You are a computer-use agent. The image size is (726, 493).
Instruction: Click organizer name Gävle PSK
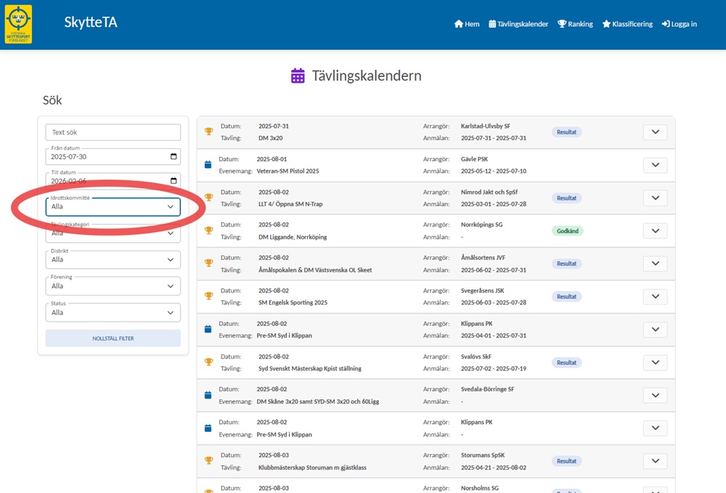pyautogui.click(x=474, y=159)
